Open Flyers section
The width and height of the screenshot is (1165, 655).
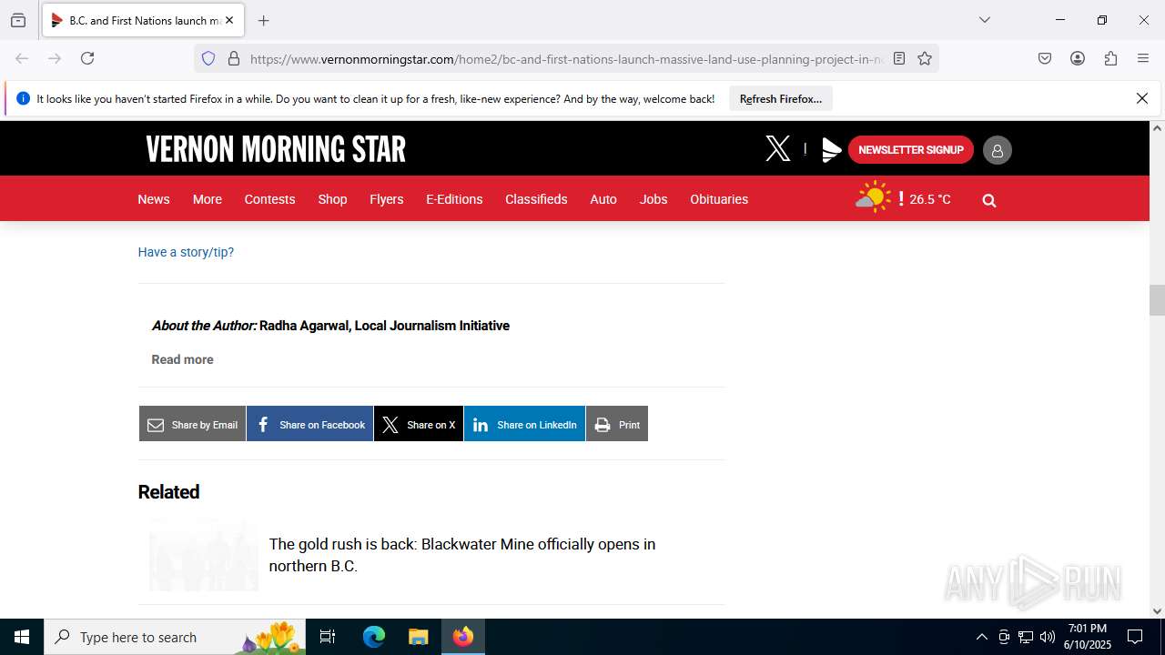[387, 199]
